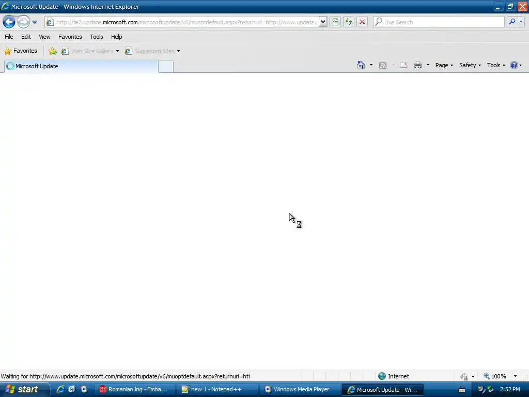Click the Protected Mode status icon
529x397 pixels.
click(x=464, y=376)
